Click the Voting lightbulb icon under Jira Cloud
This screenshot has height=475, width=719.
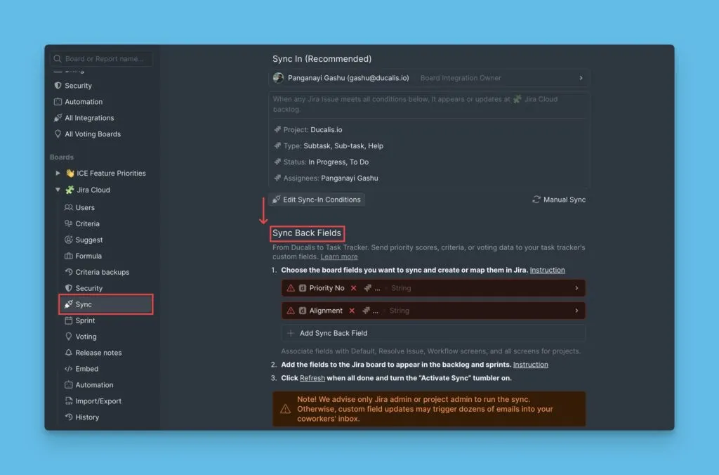pyautogui.click(x=69, y=337)
